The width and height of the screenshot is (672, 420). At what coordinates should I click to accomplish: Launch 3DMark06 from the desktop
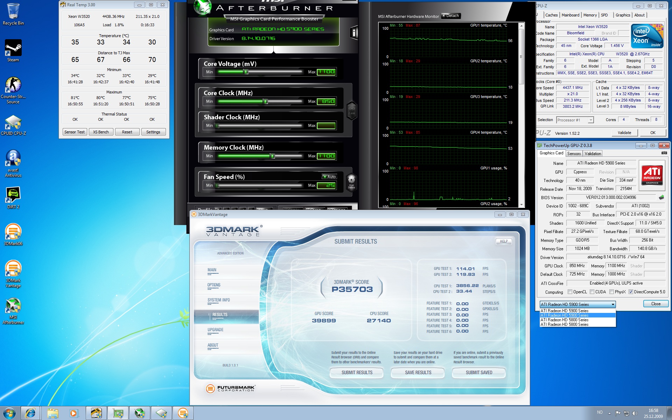pos(13,234)
